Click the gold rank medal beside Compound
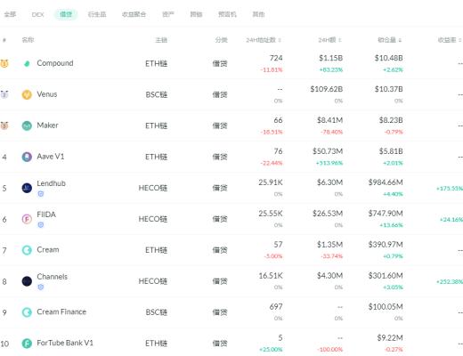The image size is (463, 356). point(4,63)
